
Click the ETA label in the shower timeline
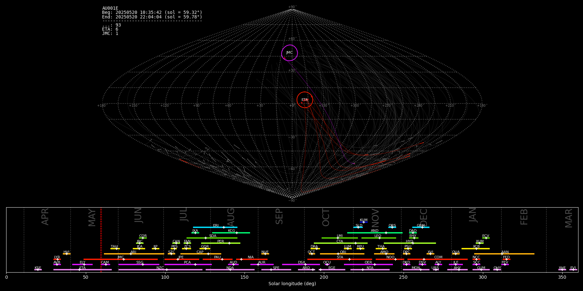(83, 268)
